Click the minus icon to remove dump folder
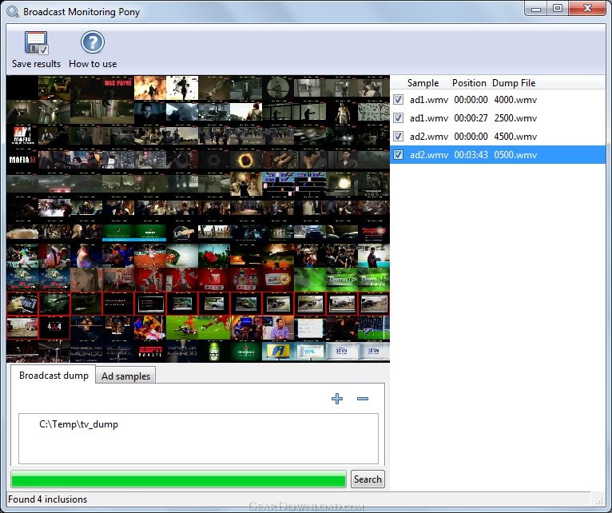 click(x=363, y=399)
